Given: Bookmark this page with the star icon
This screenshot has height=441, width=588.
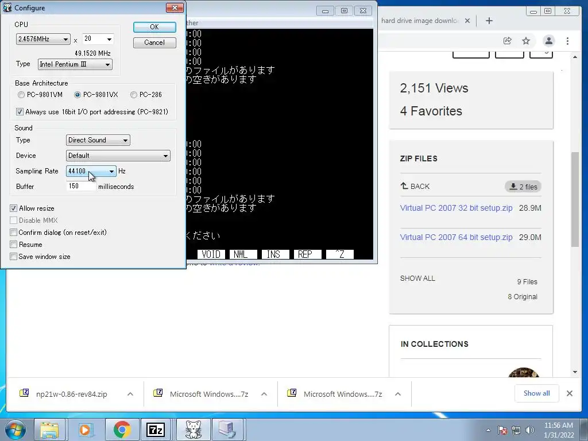Looking at the screenshot, I should point(526,41).
